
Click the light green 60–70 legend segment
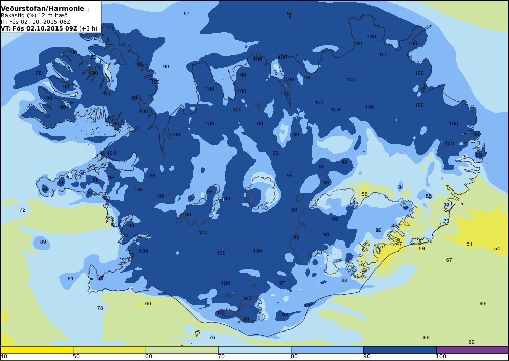click(182, 350)
